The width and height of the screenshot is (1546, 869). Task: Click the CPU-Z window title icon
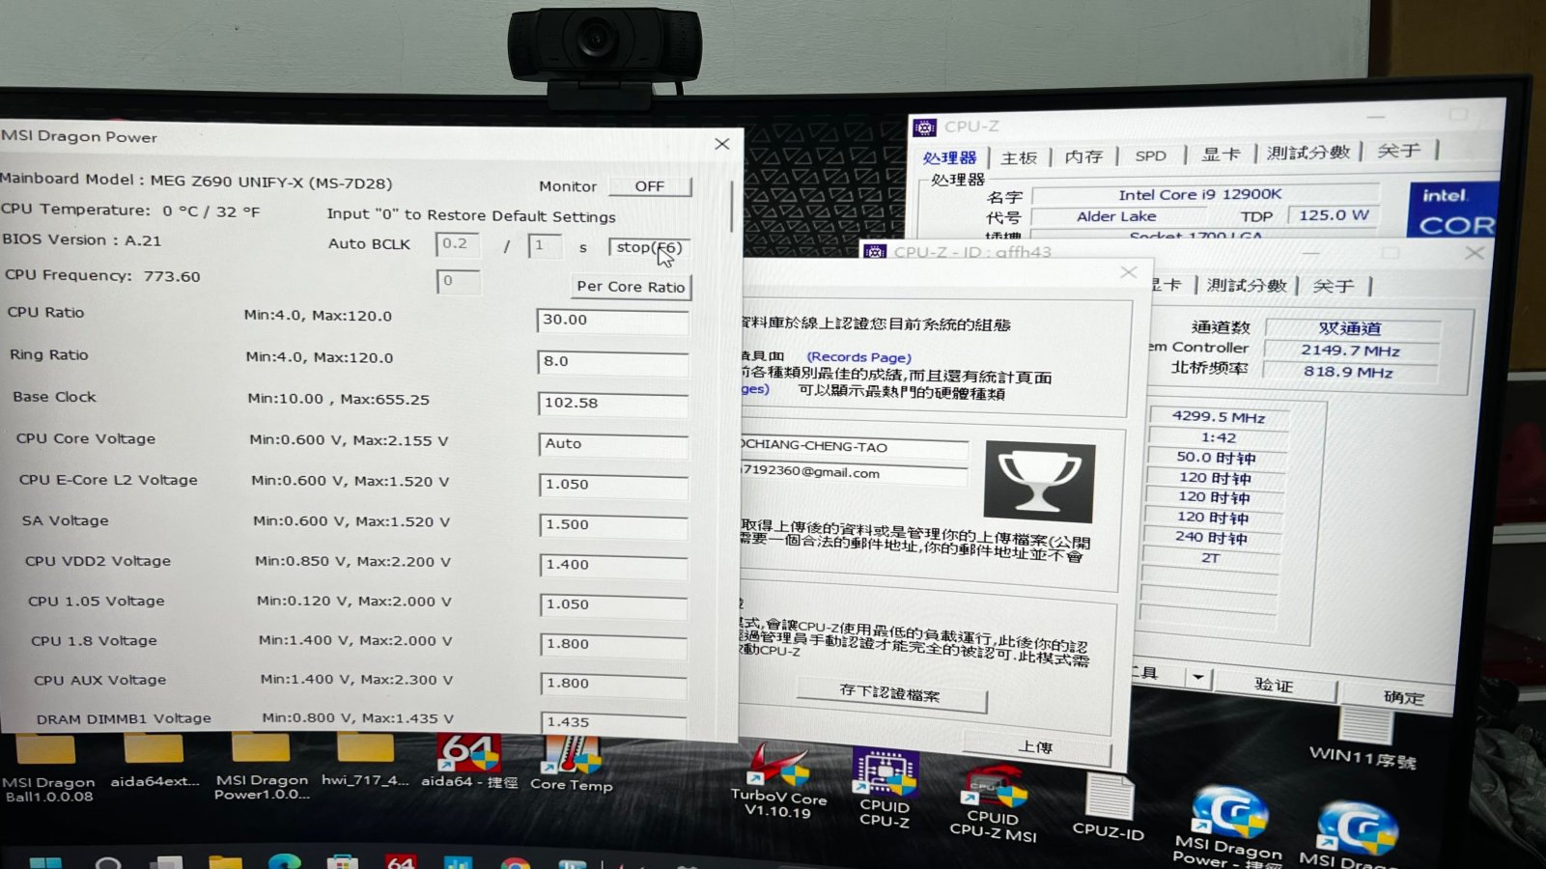[x=925, y=126]
